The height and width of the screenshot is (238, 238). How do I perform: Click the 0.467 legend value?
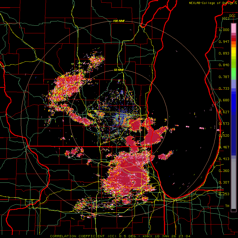tap(224, 147)
